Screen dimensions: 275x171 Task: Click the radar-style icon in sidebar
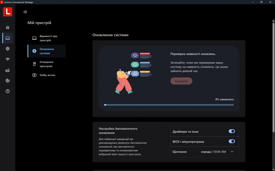tap(8, 81)
